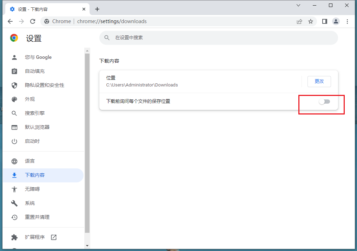
Task: Open the profile avatar menu
Action: click(336, 21)
